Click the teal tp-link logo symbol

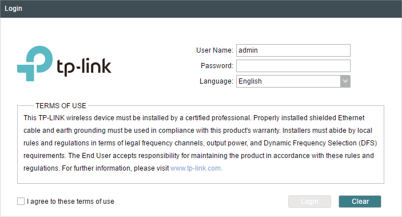click(x=35, y=64)
